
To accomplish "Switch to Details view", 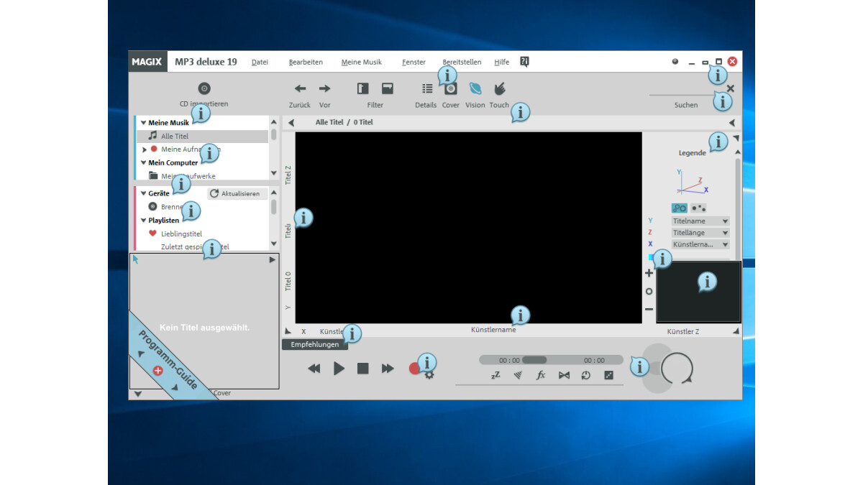I will (x=426, y=88).
